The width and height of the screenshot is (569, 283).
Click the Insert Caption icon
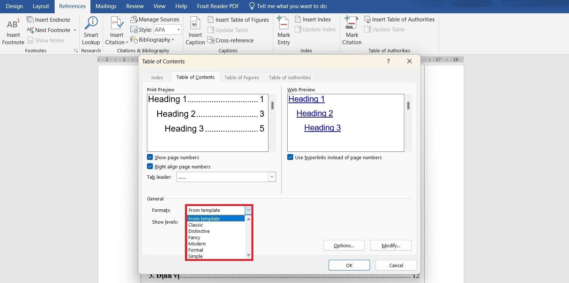click(x=195, y=24)
